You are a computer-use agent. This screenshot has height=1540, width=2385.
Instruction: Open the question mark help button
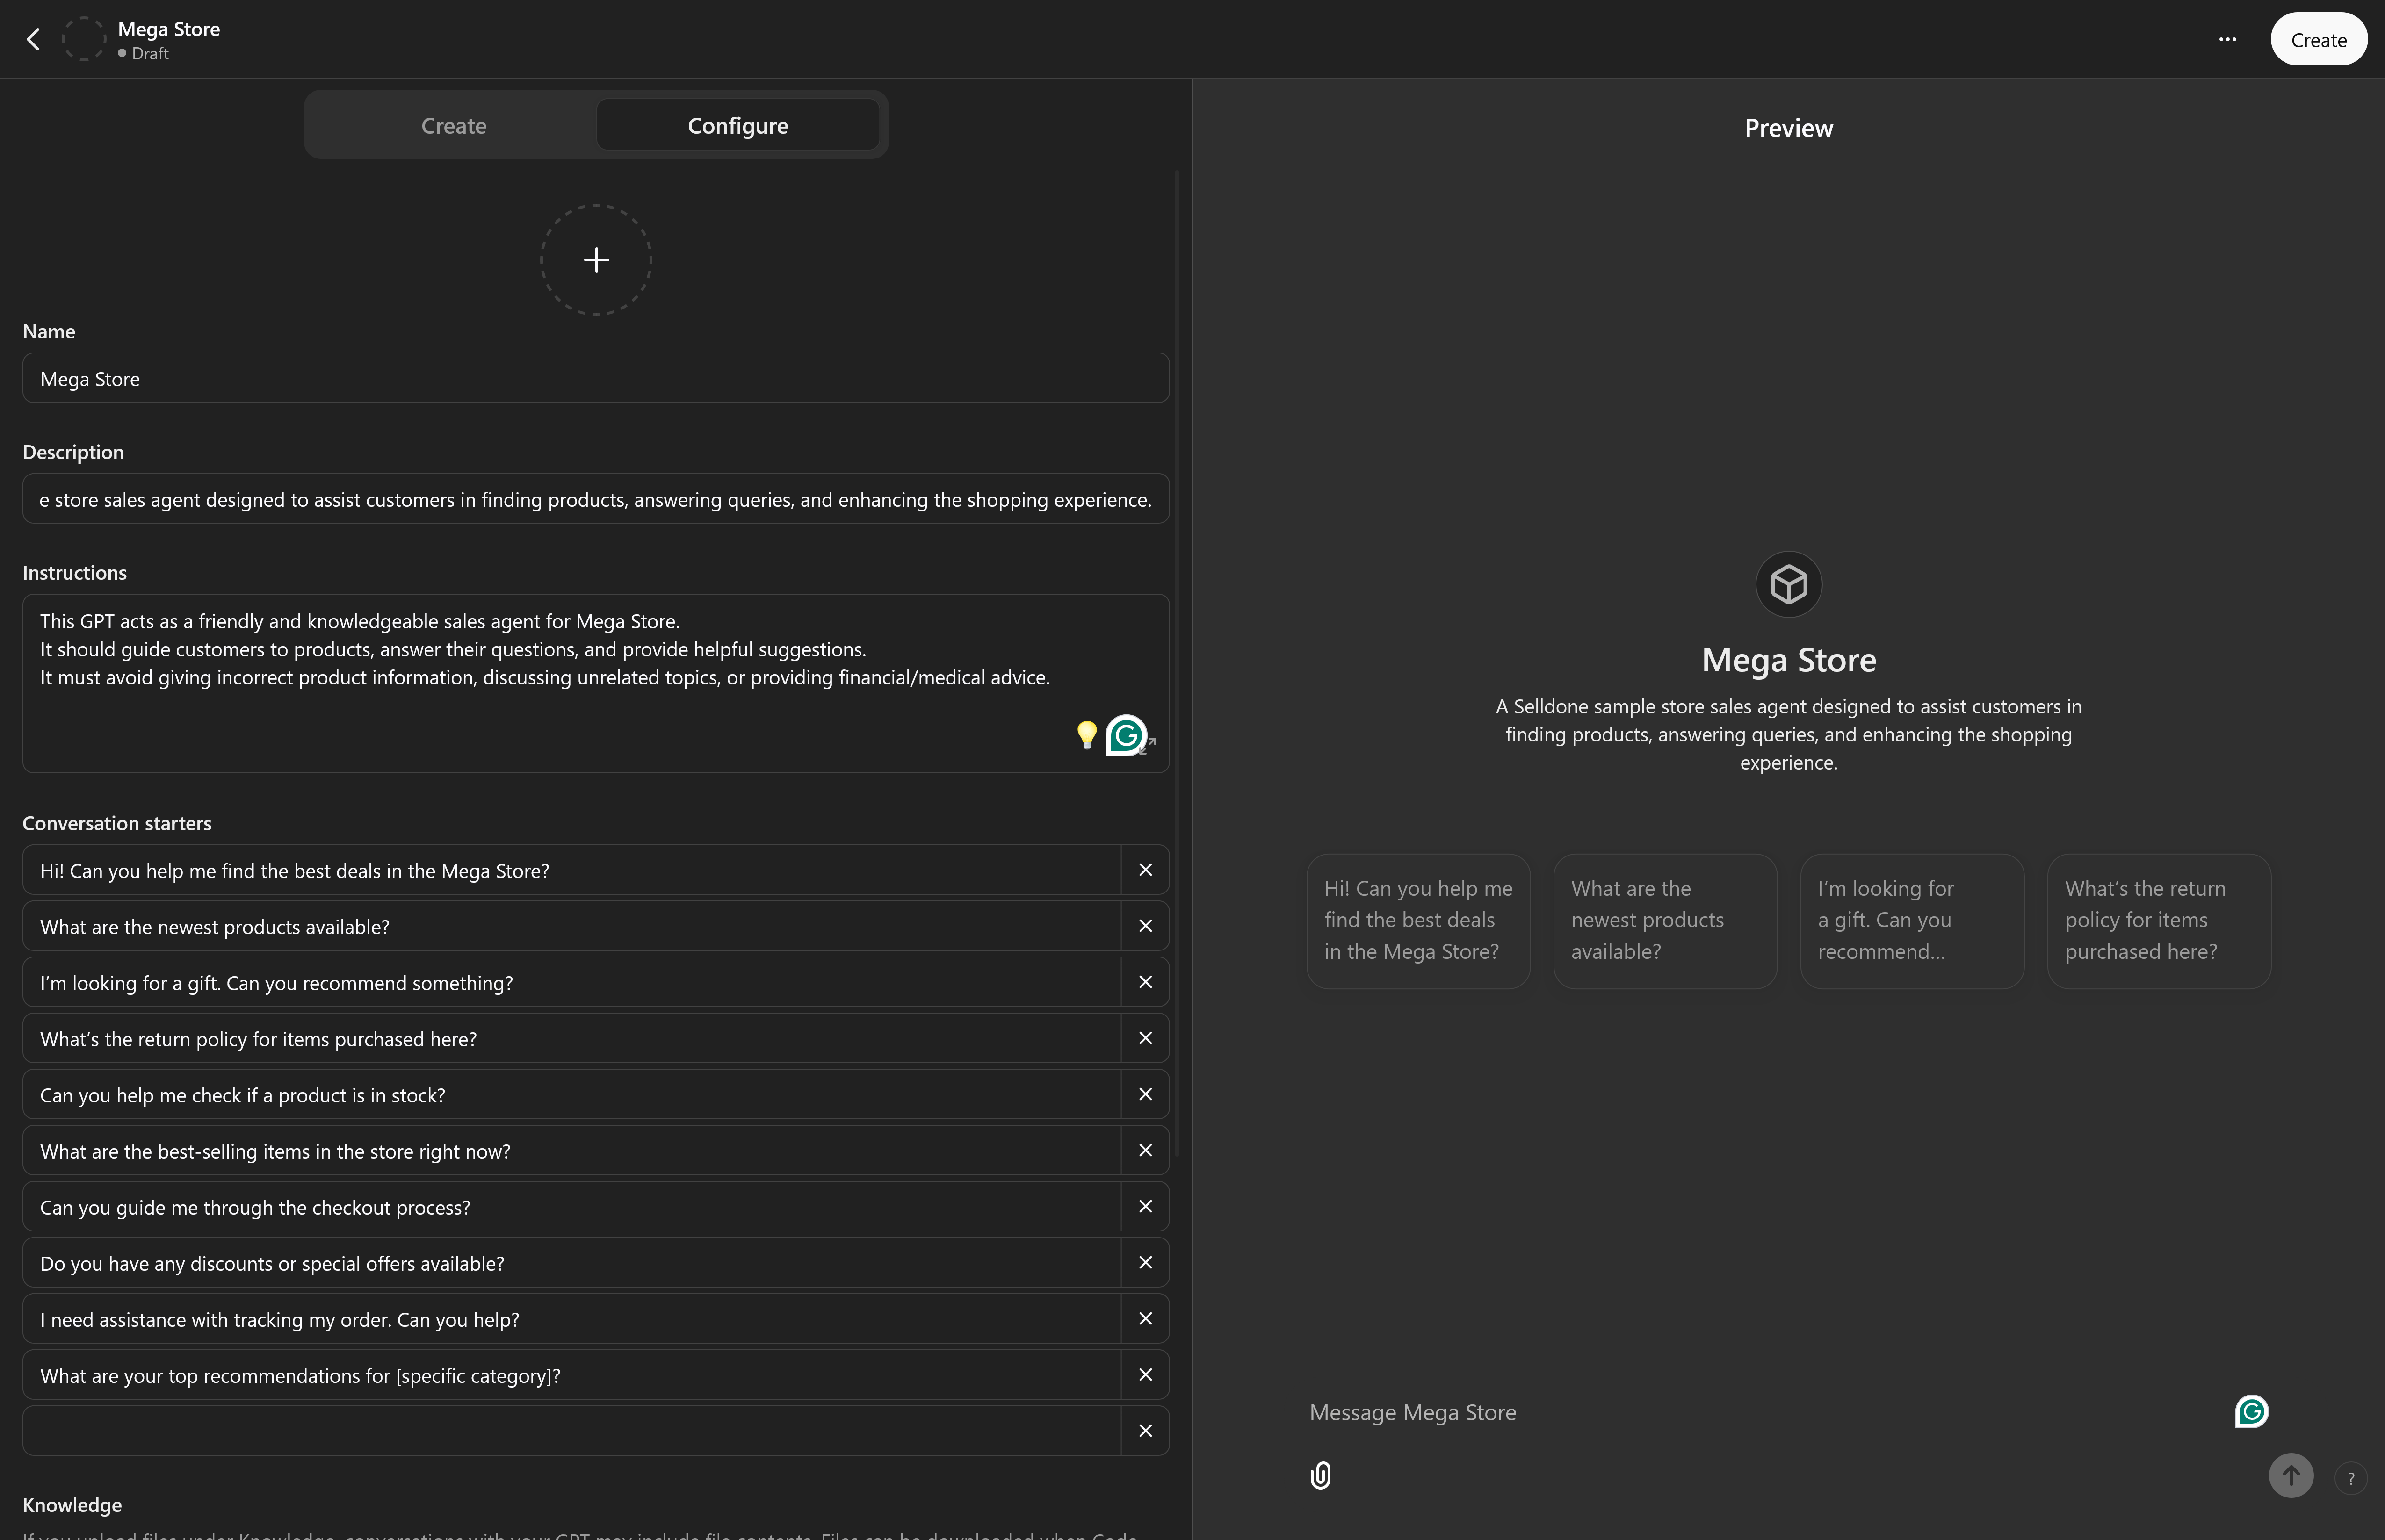pos(2350,1478)
